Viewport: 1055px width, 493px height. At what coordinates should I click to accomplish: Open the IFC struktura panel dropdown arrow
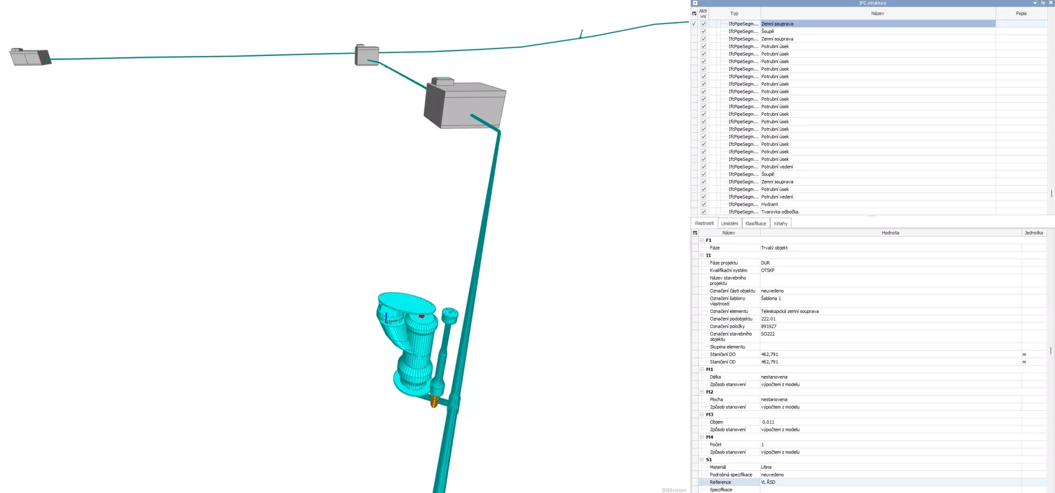click(x=1035, y=3)
